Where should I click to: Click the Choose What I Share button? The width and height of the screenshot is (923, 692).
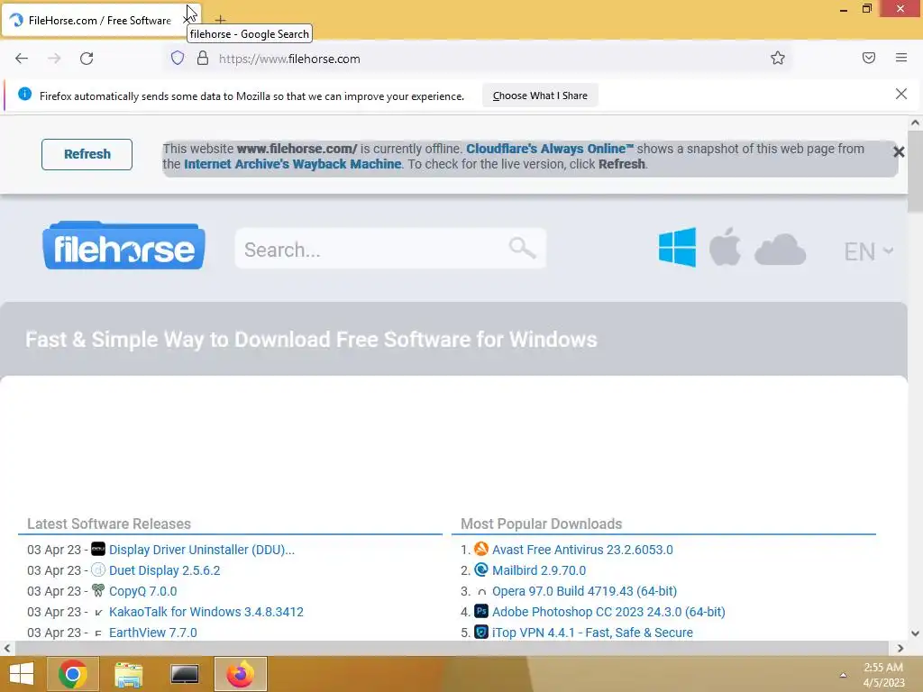(540, 96)
